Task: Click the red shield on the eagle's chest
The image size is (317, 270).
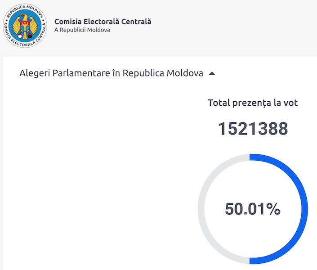Action: 25,26
